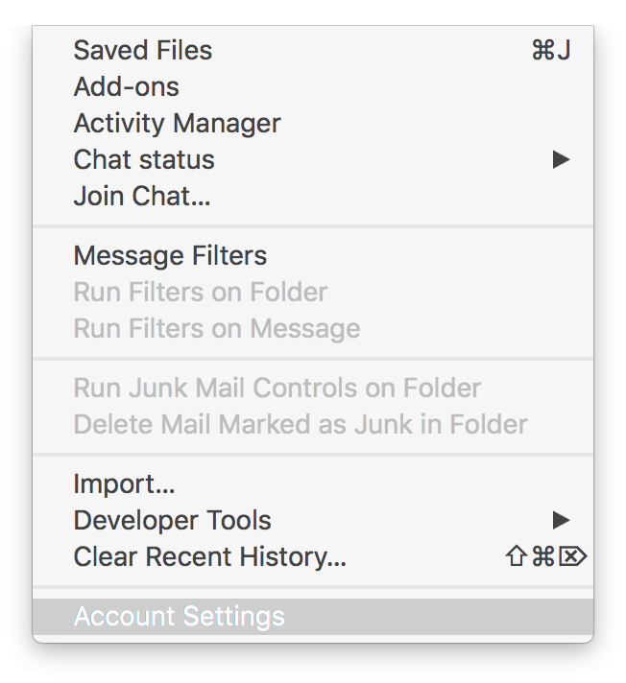Choose Delete Mail Marked as Junk in Folder
Screen dimensions: 626x683
pyautogui.click(x=313, y=424)
